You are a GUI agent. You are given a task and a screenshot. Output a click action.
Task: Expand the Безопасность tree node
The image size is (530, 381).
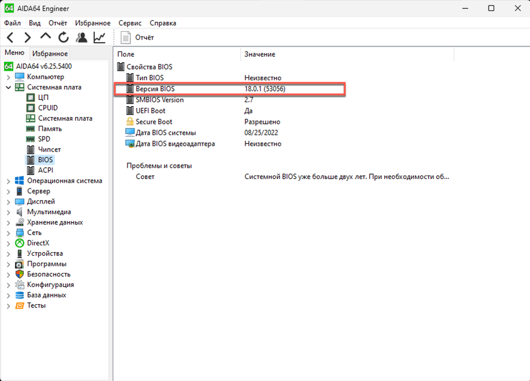coord(8,274)
